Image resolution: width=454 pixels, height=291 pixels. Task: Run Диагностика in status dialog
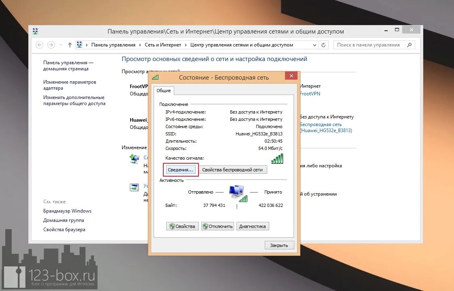coord(253,226)
